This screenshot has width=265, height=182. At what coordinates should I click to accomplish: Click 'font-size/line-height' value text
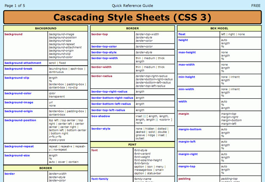148,160
